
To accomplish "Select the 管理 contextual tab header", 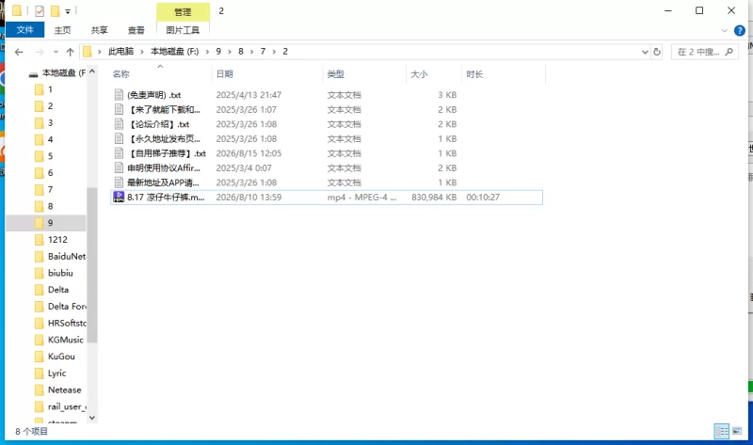I will (183, 12).
